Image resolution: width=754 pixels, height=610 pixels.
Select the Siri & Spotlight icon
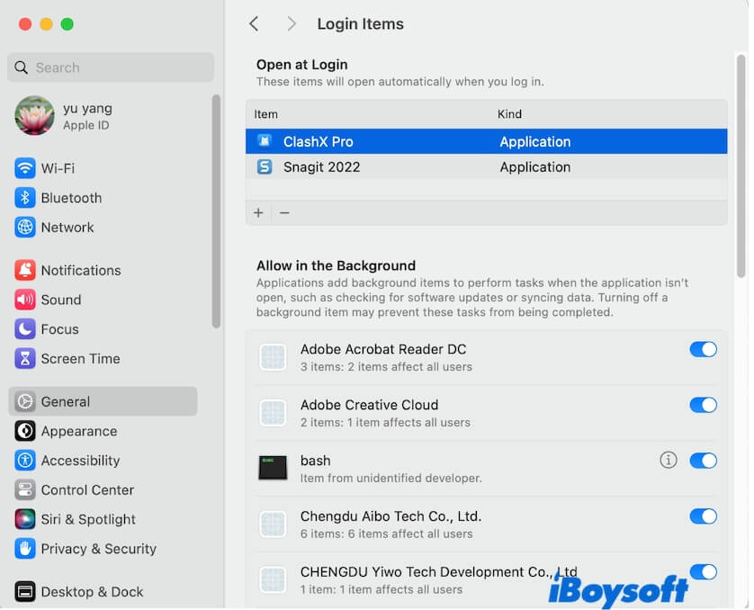[x=25, y=519]
